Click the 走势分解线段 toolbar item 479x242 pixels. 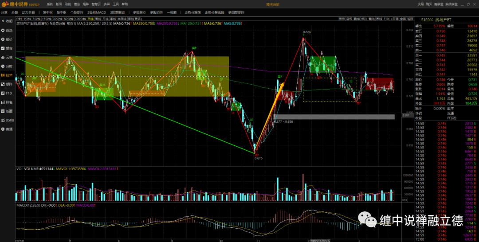215,12
